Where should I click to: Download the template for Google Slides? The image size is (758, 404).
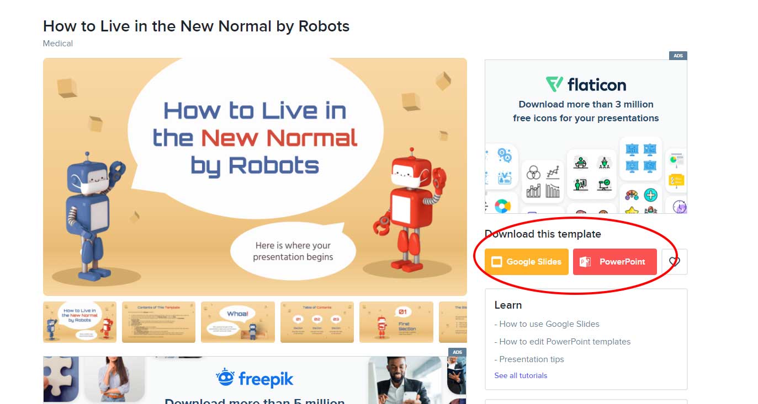coord(527,262)
